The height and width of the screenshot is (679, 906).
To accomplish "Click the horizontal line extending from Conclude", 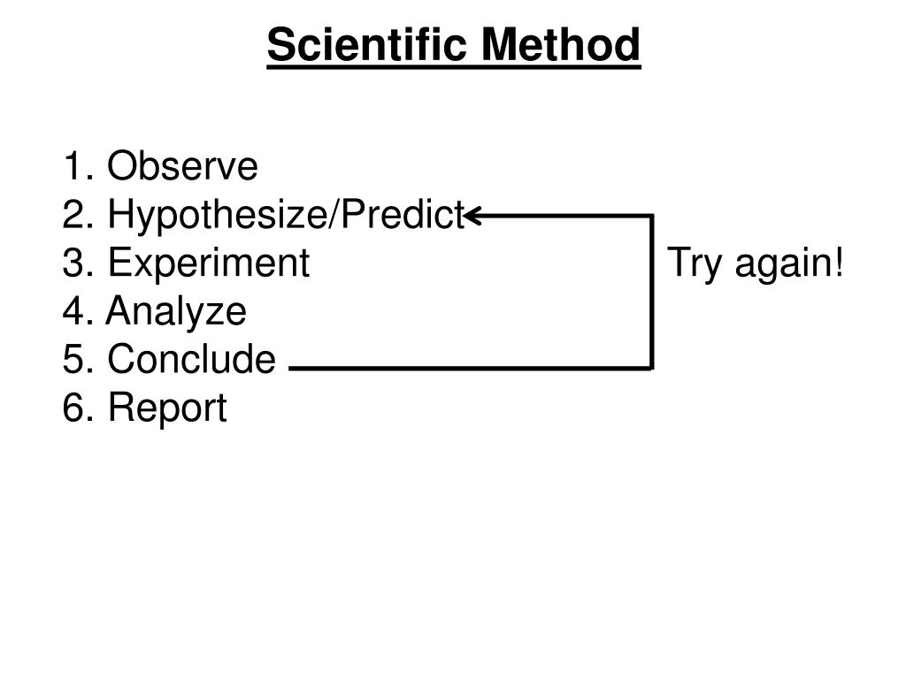I will (470, 368).
